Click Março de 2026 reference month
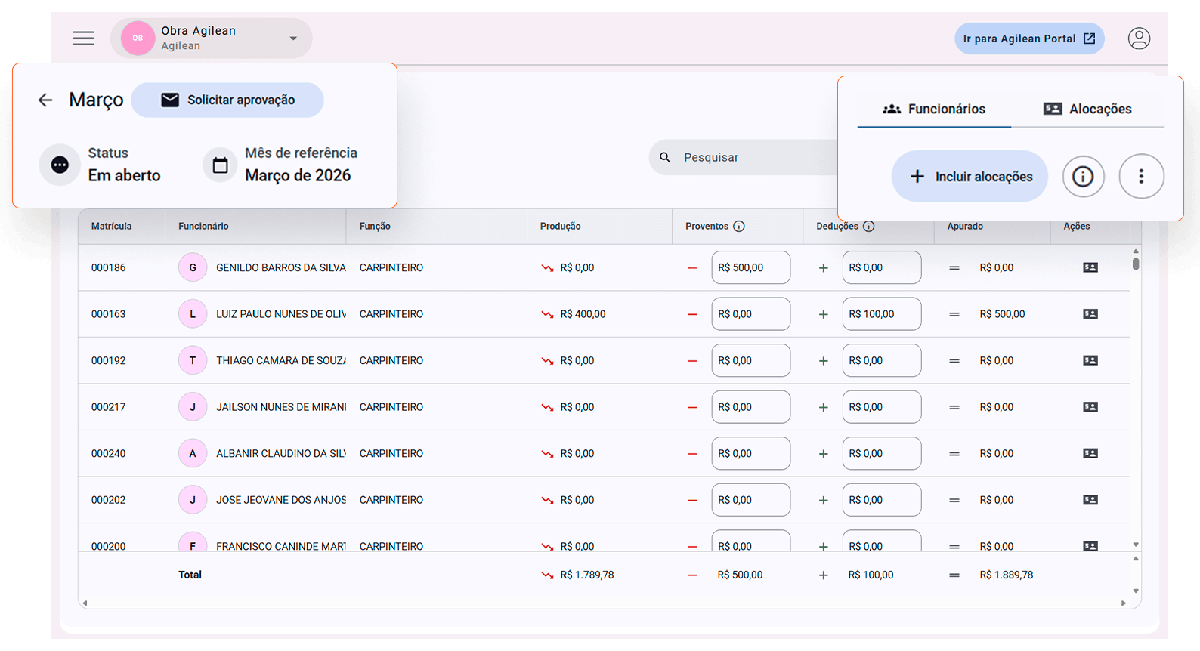 coord(298,175)
